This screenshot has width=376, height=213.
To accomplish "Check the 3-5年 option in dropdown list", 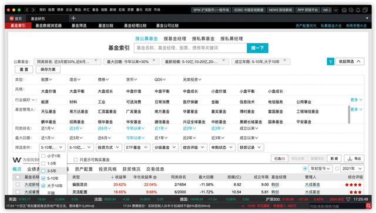I will coord(43,171).
